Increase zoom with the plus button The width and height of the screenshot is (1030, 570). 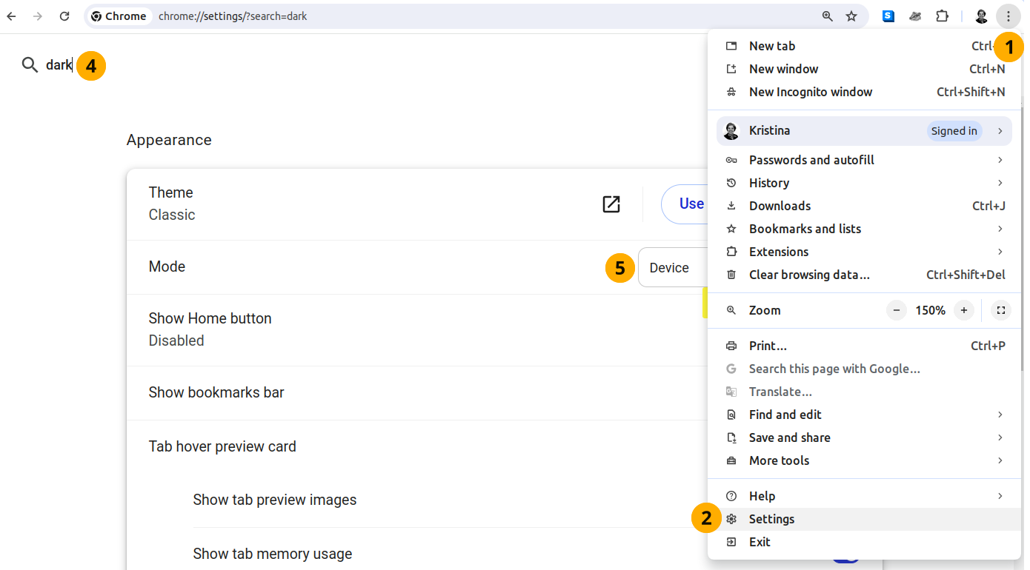coord(963,310)
